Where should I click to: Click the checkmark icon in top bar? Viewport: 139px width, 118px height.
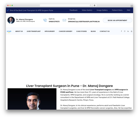click(x=8, y=10)
